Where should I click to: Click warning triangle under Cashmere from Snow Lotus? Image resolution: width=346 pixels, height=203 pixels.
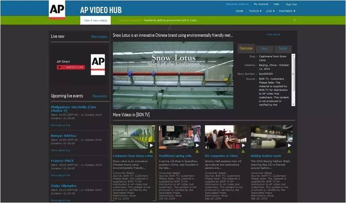[151, 151]
